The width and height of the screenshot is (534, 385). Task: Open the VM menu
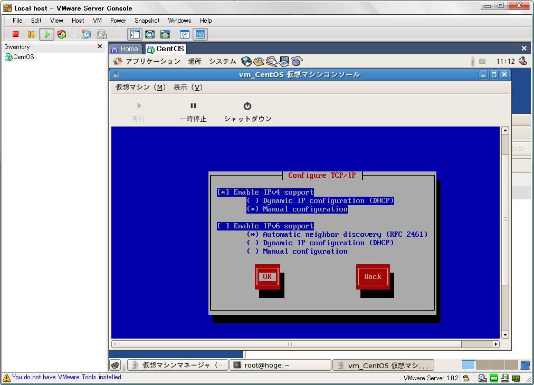point(97,21)
